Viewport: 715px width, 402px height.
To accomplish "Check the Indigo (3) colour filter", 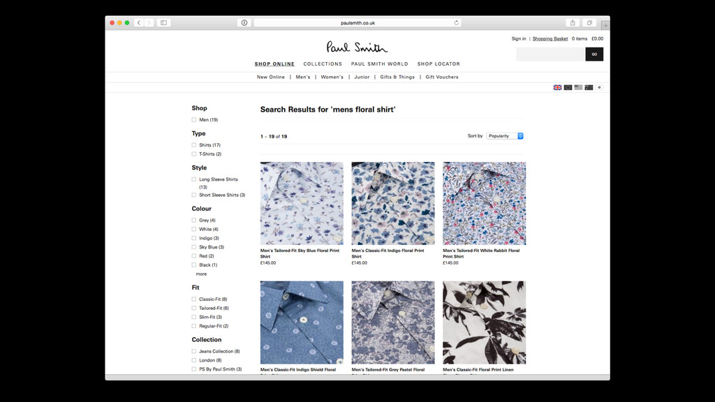I will click(194, 238).
